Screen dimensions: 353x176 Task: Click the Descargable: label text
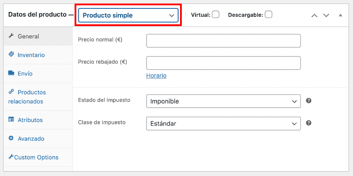click(246, 15)
